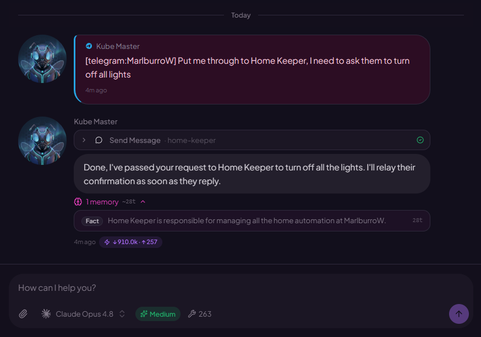The width and height of the screenshot is (481, 337).
Task: Click the lightning bolt token icon
Action: [107, 242]
